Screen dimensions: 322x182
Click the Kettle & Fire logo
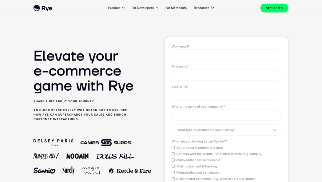tap(130, 171)
